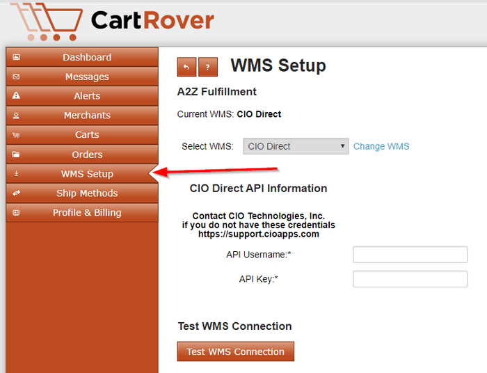Click the https://support.cioapps.com text
487x373 pixels.
click(x=258, y=235)
